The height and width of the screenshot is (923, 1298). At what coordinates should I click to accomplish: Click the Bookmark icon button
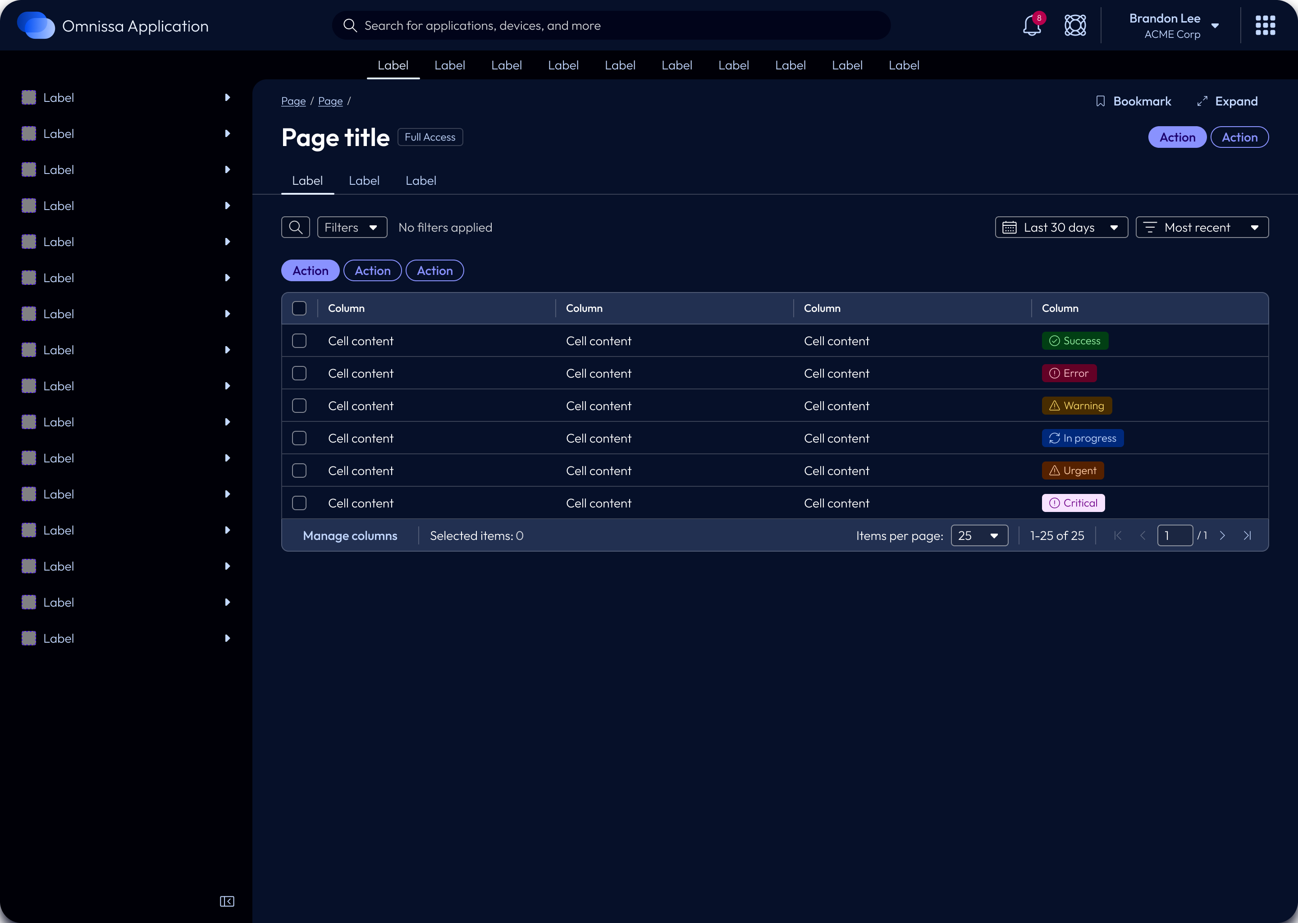[x=1100, y=101]
